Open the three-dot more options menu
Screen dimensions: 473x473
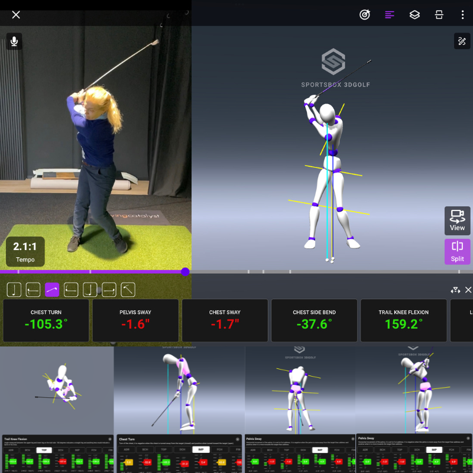click(462, 15)
